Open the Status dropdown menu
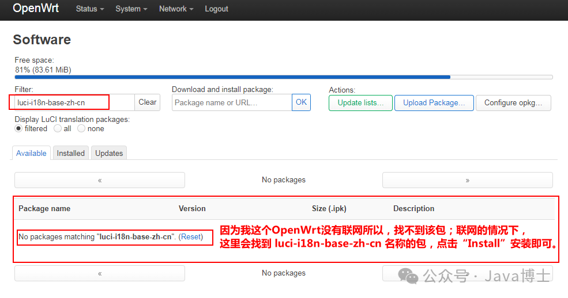The image size is (568, 298). point(90,9)
